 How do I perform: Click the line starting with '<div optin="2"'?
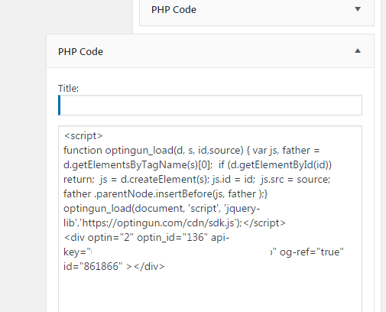[147, 238]
